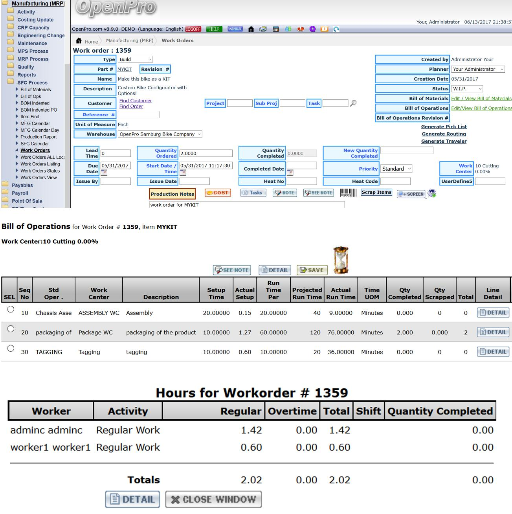Click the Generate Pick List link
The width and height of the screenshot is (512, 514).
pyautogui.click(x=444, y=127)
